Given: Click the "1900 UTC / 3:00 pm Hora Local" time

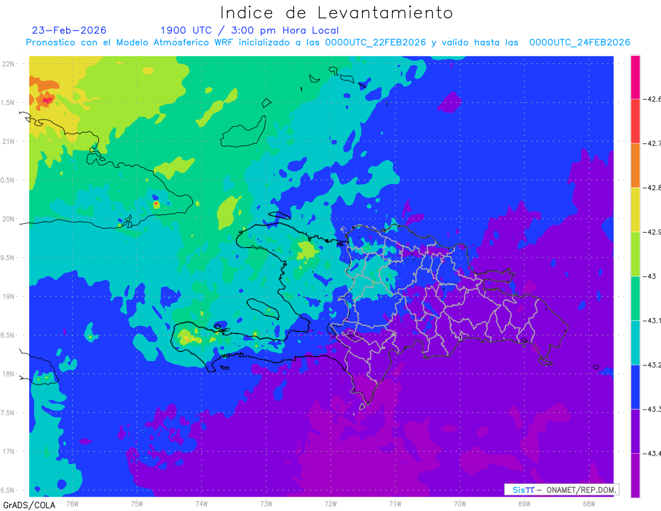Looking at the screenshot, I should click(250, 30).
